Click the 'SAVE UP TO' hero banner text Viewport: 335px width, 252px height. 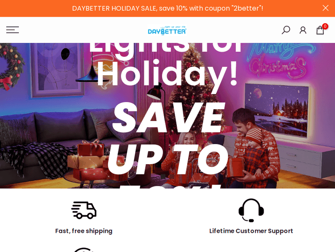tap(167, 138)
